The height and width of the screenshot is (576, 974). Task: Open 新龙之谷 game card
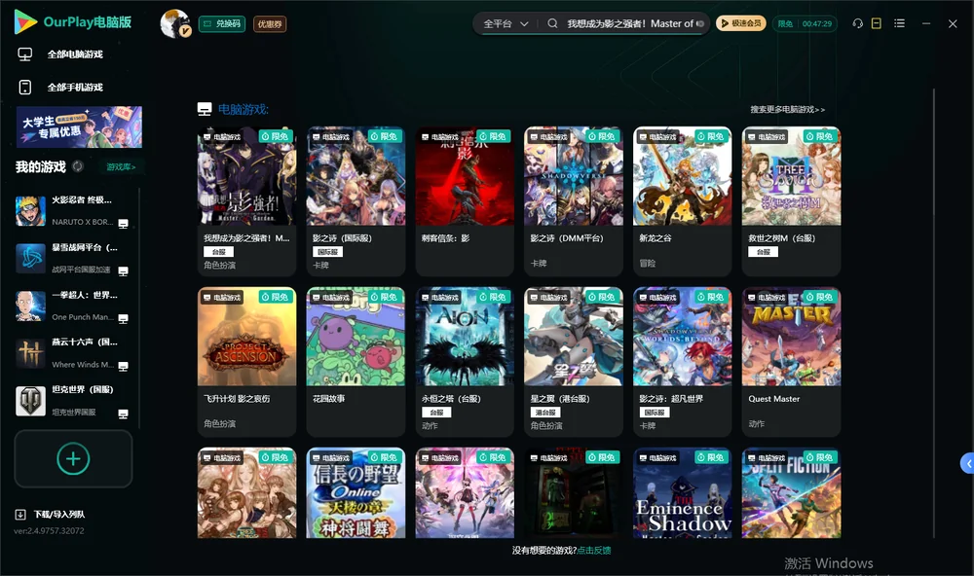pos(682,201)
